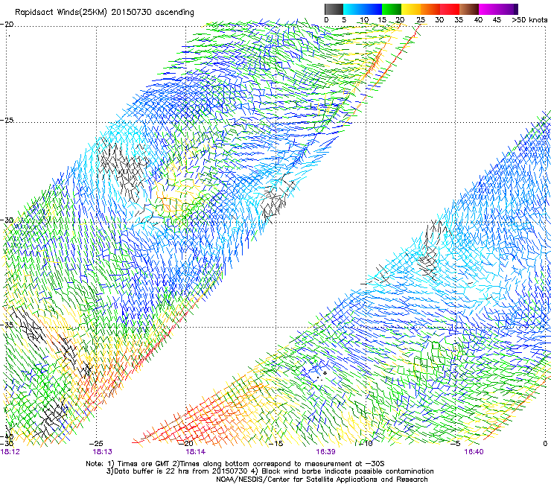Image resolution: width=551 pixels, height=484 pixels.
Task: Click the gray 0-5 knots legend segment
Action: 334,9
